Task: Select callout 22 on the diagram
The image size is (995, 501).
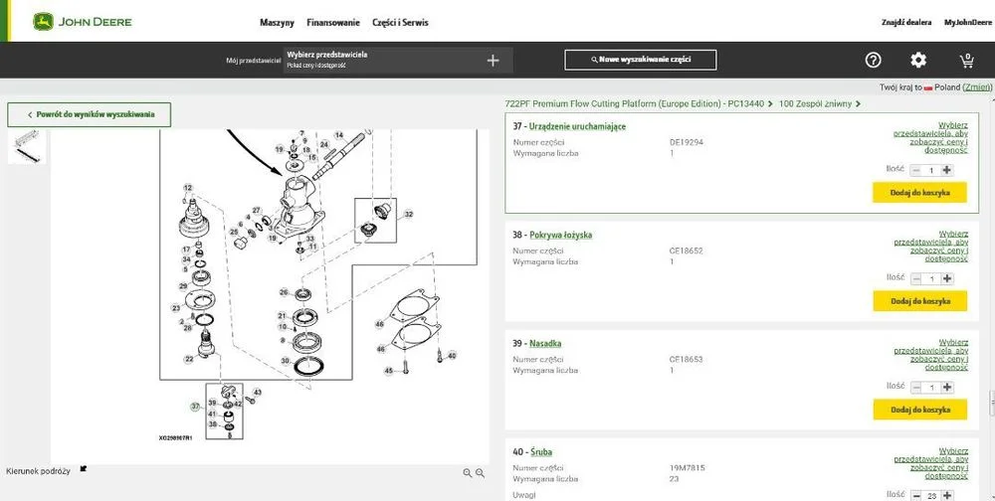Action: click(x=189, y=359)
